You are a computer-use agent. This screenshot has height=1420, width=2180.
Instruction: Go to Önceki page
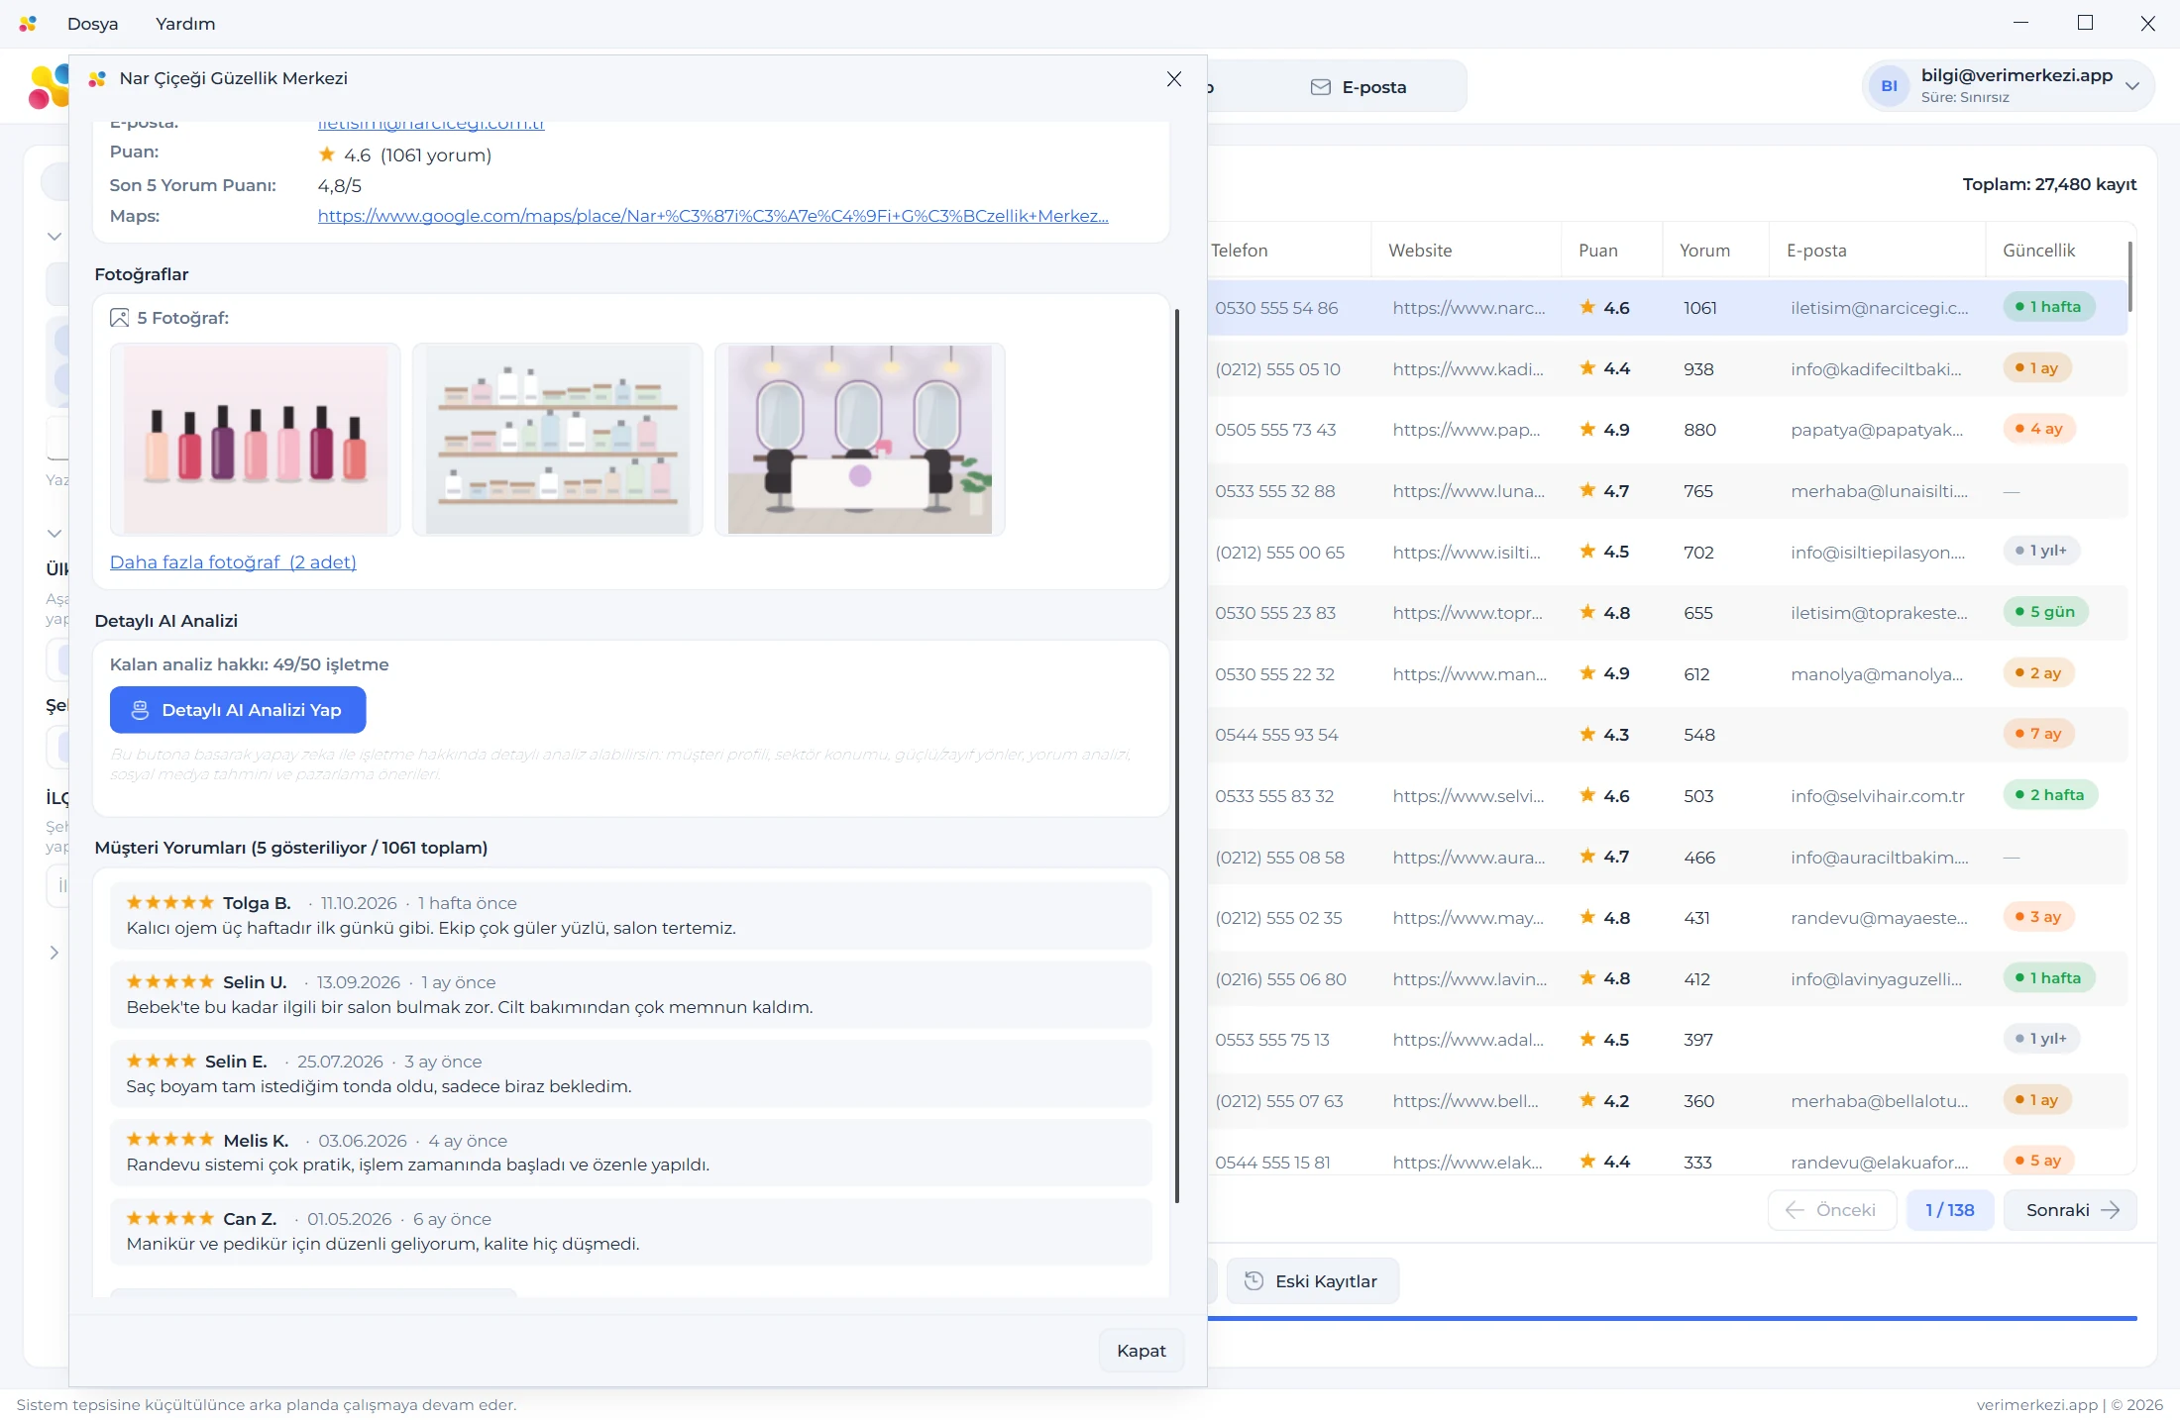point(1831,1210)
